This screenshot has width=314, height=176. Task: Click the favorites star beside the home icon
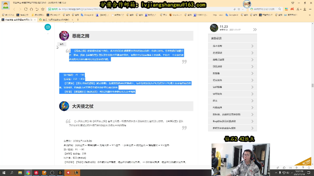(x=43, y=9)
